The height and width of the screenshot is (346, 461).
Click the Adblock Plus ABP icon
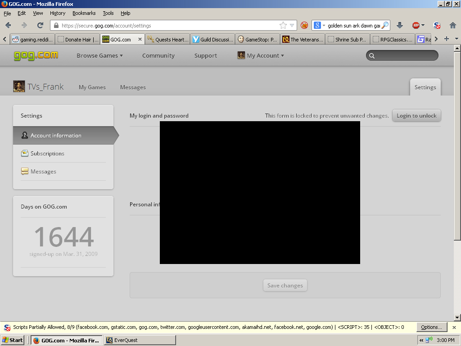416,25
